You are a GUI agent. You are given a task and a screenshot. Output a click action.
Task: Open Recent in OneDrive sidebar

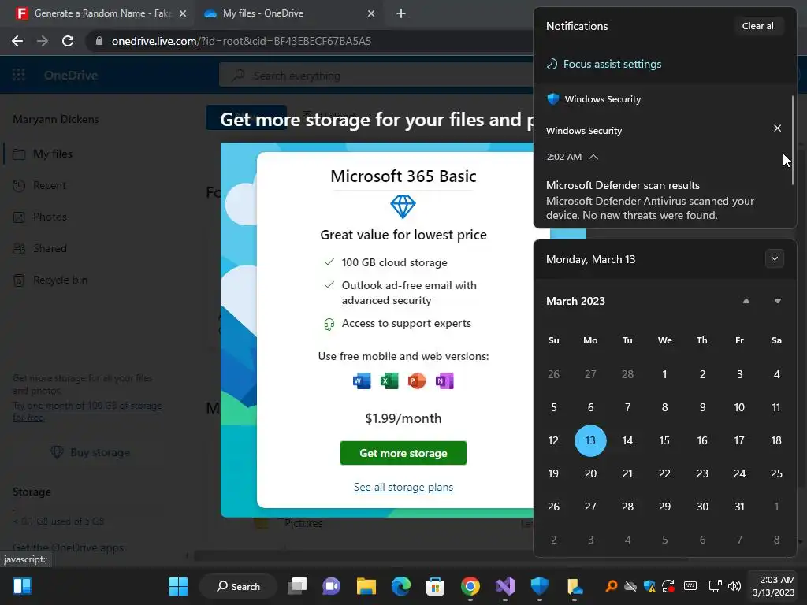coord(50,185)
